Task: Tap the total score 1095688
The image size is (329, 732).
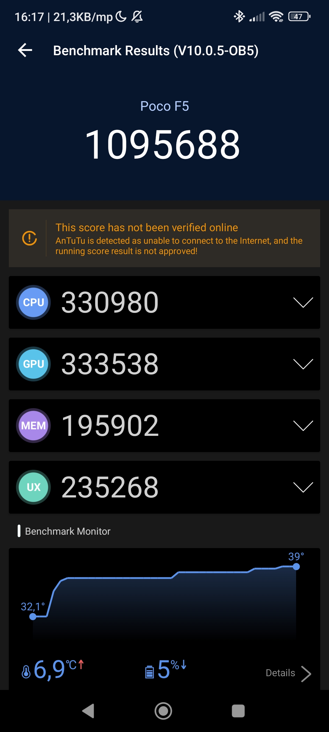Action: 163,144
